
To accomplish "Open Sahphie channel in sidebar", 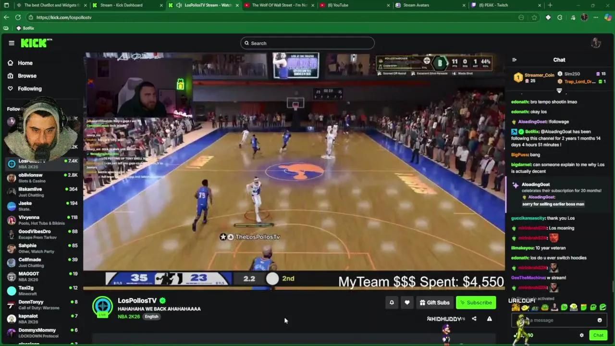I will [42, 248].
